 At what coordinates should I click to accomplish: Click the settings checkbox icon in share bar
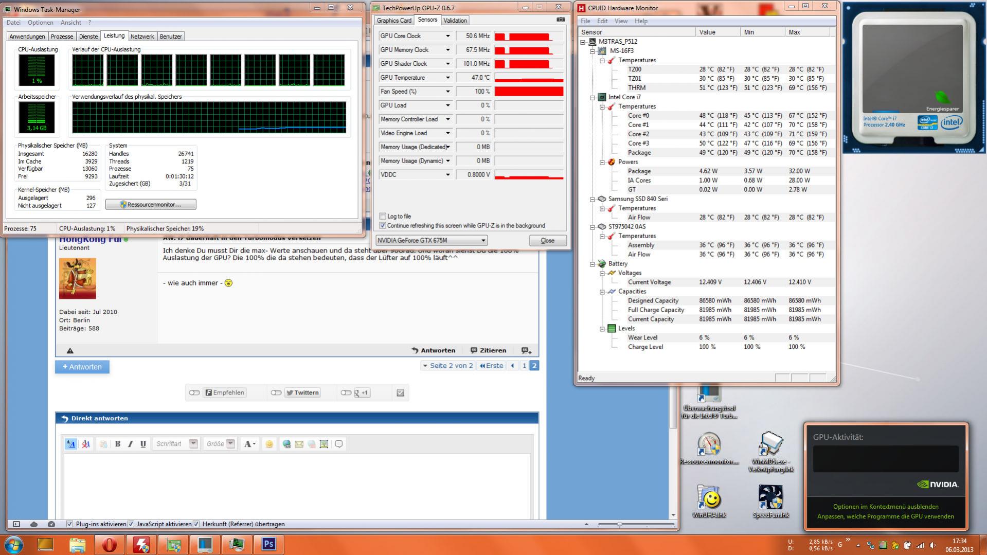tap(401, 393)
